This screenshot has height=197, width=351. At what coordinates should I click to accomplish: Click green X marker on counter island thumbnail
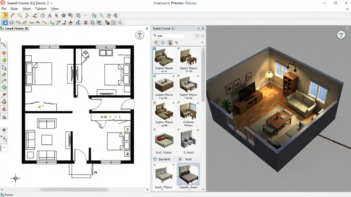click(x=173, y=76)
